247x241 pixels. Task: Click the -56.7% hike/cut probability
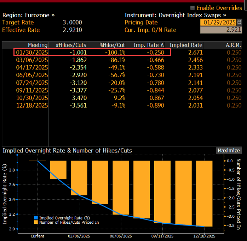(117, 75)
